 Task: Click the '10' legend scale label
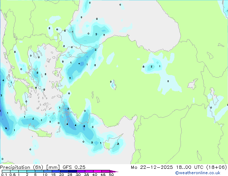click(x=45, y=175)
